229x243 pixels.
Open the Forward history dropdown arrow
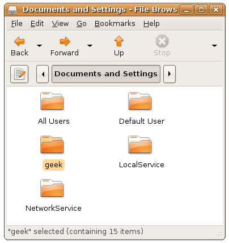(90, 46)
